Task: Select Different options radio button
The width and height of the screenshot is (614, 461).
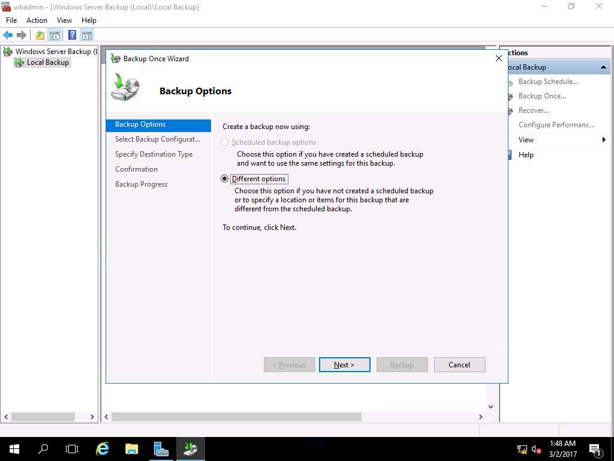Action: coord(224,179)
